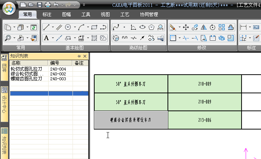Open the 协同管理 ribbon tab

coord(149,15)
